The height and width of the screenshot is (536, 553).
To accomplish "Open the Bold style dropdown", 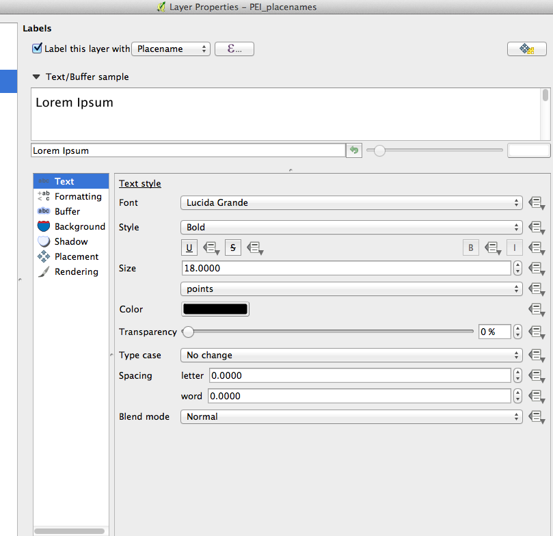I will coord(351,227).
